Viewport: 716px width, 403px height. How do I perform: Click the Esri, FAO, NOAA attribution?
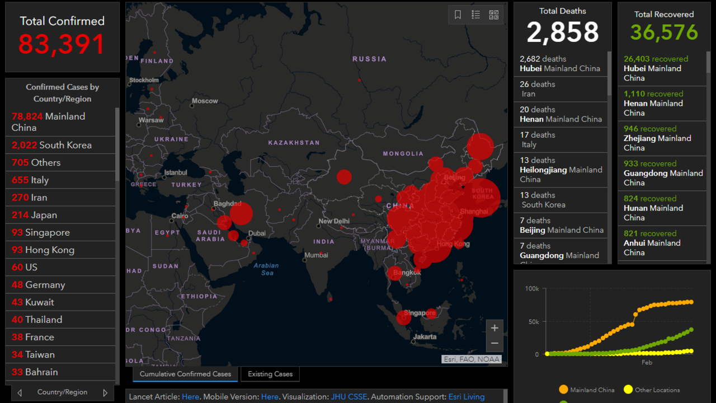(x=472, y=359)
